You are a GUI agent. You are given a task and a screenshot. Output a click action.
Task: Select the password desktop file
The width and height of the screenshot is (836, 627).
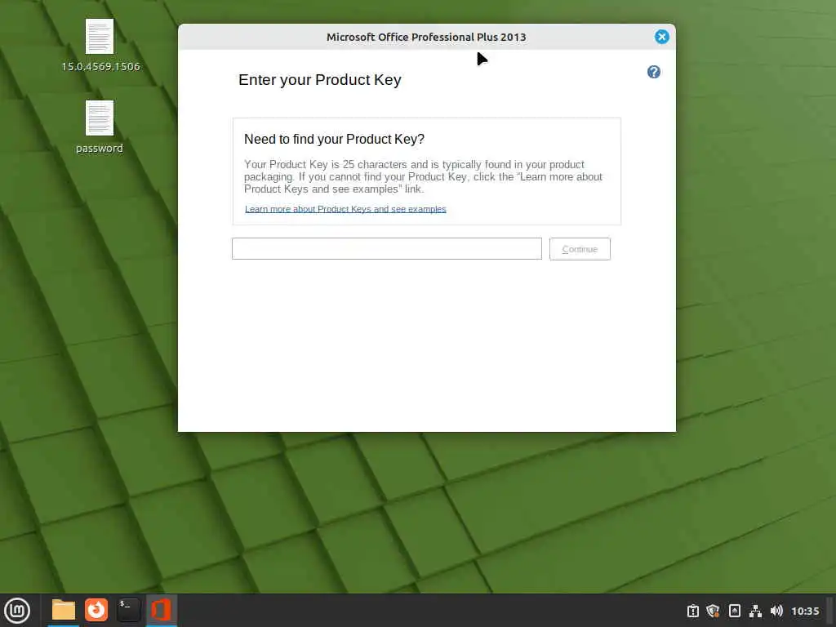[100, 127]
